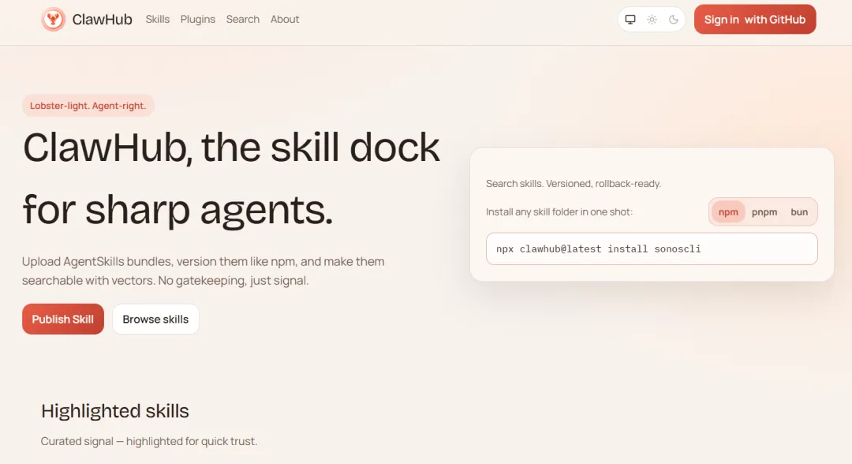Screen dimensions: 852x464
Task: Click 'Search skills. Versioned, rollback-ready.' text
Action: pos(574,184)
